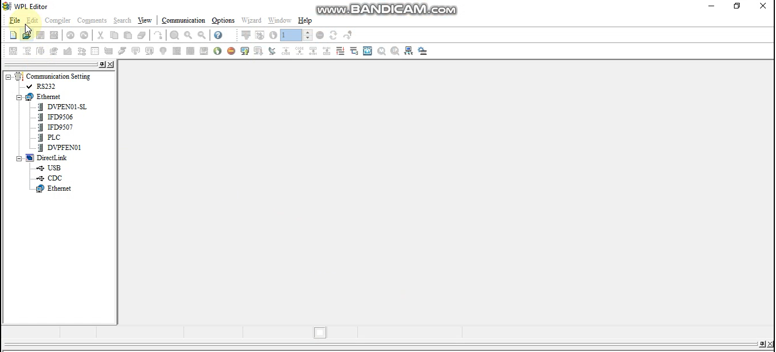Open the Wizard menu
The width and height of the screenshot is (776, 352).
click(x=251, y=20)
